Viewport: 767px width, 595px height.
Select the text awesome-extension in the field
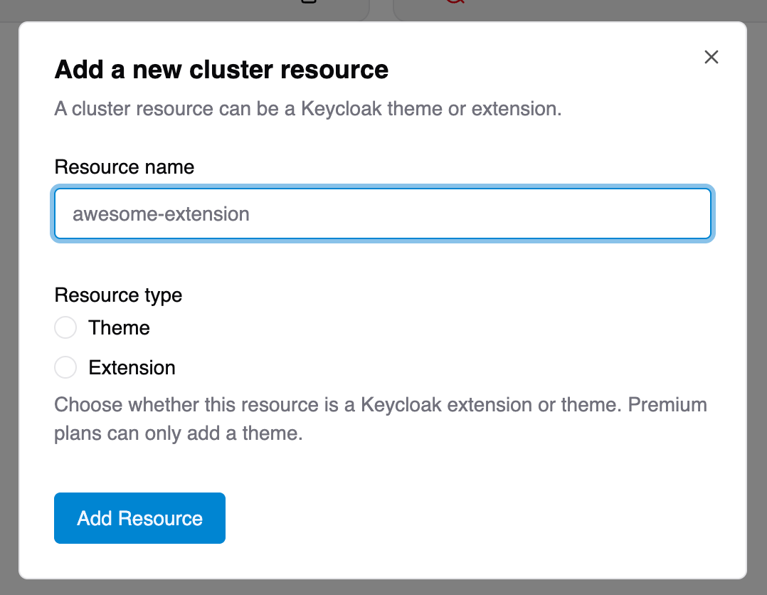(159, 214)
